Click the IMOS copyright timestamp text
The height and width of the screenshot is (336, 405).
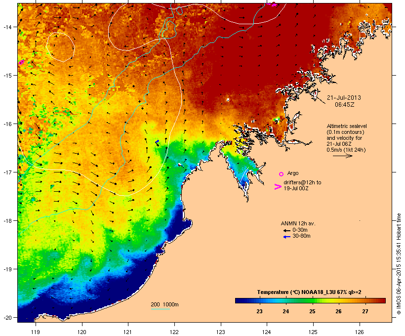click(399, 264)
